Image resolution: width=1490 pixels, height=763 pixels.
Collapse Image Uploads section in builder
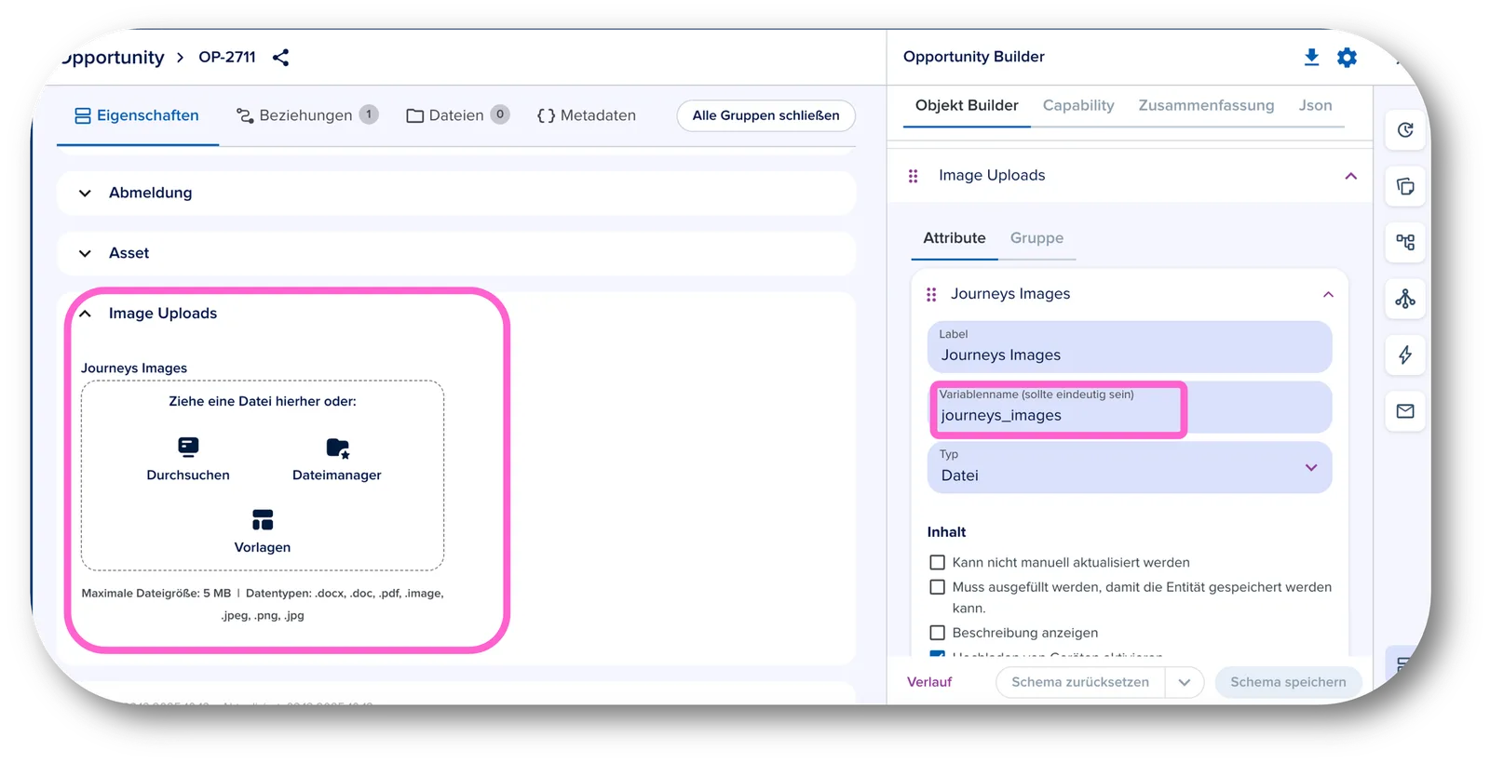pyautogui.click(x=1350, y=176)
